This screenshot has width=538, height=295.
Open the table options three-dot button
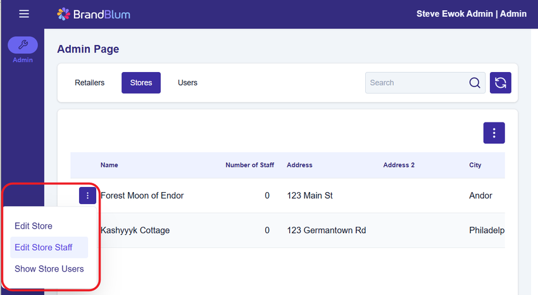click(494, 133)
